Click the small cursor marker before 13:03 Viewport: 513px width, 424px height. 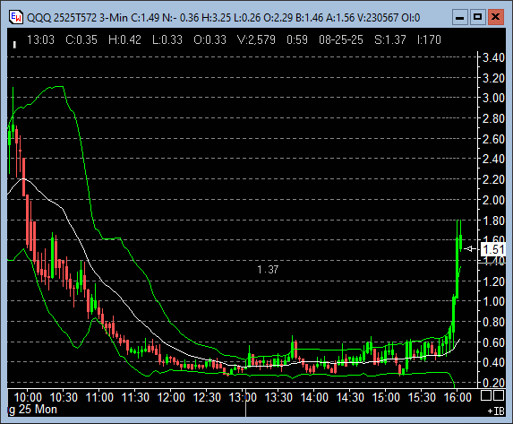14,45
